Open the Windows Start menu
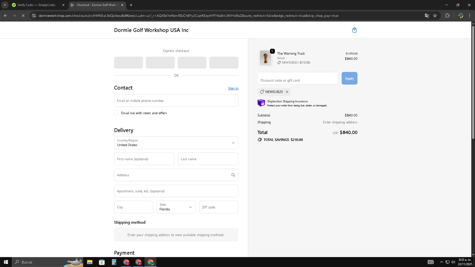Image resolution: width=475 pixels, height=267 pixels. [x=6, y=262]
